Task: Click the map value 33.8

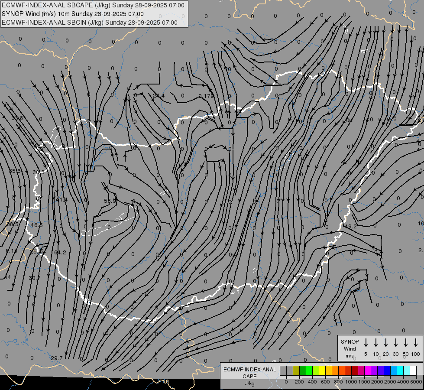Action: pos(17,118)
